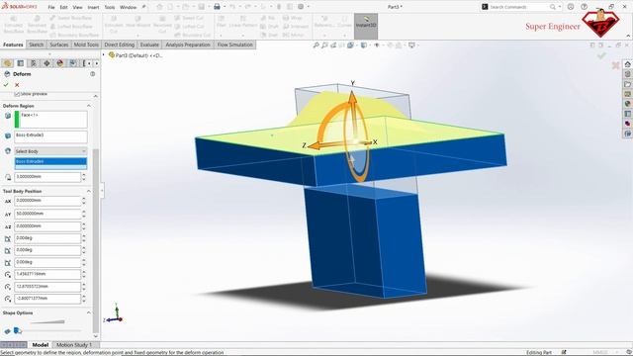633x356 pixels.
Task: Collapse the Tool Body Position section
Action: pos(88,191)
